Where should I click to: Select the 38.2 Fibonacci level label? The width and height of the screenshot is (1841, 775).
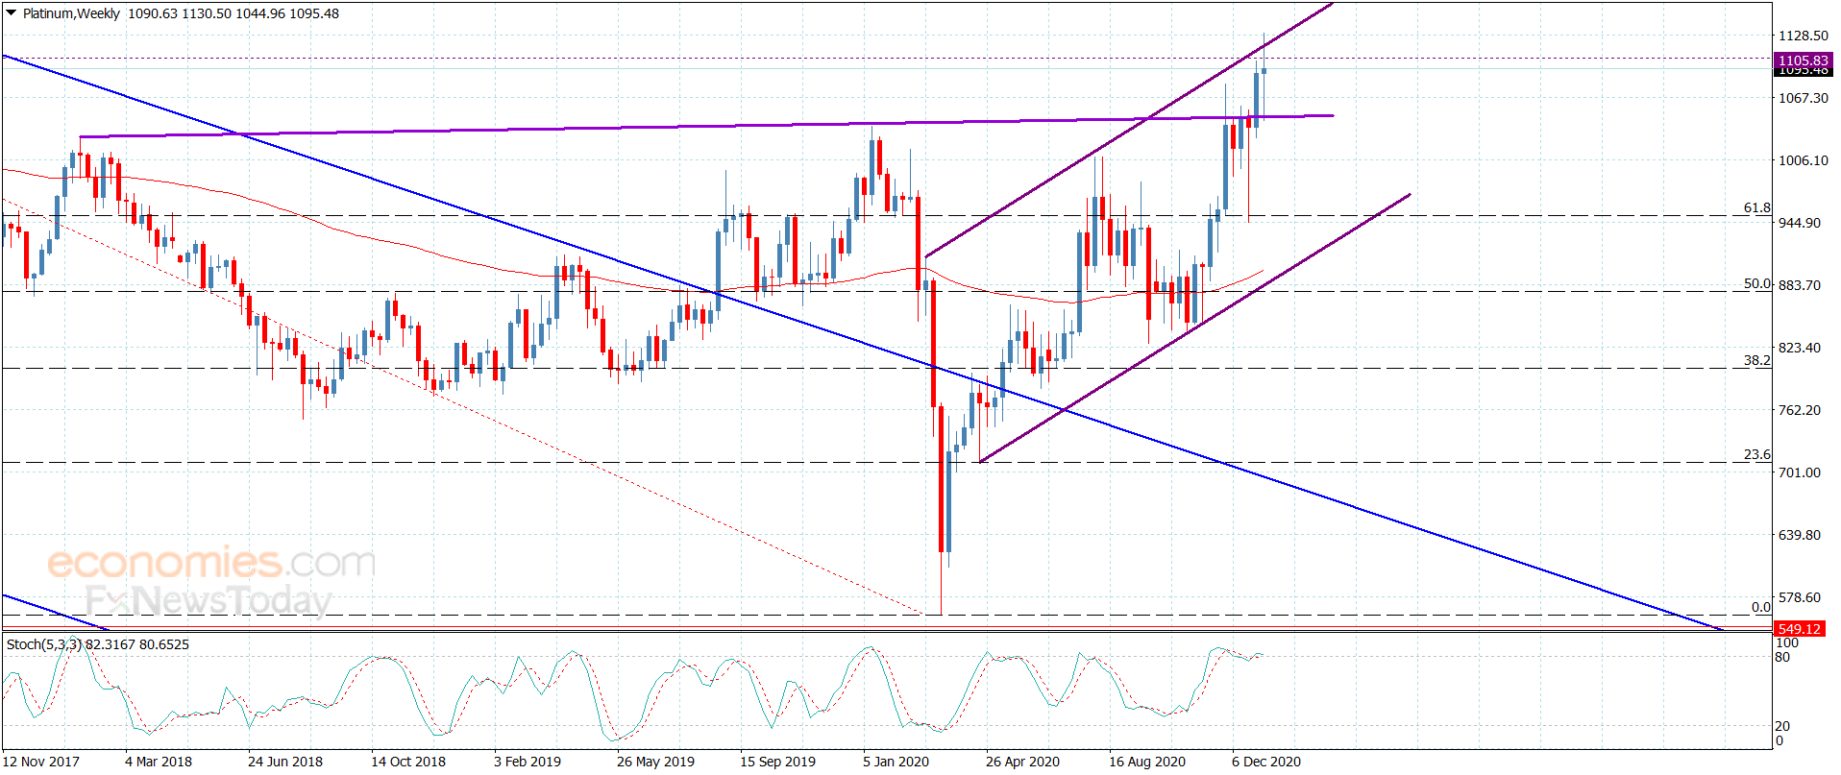coord(1756,360)
